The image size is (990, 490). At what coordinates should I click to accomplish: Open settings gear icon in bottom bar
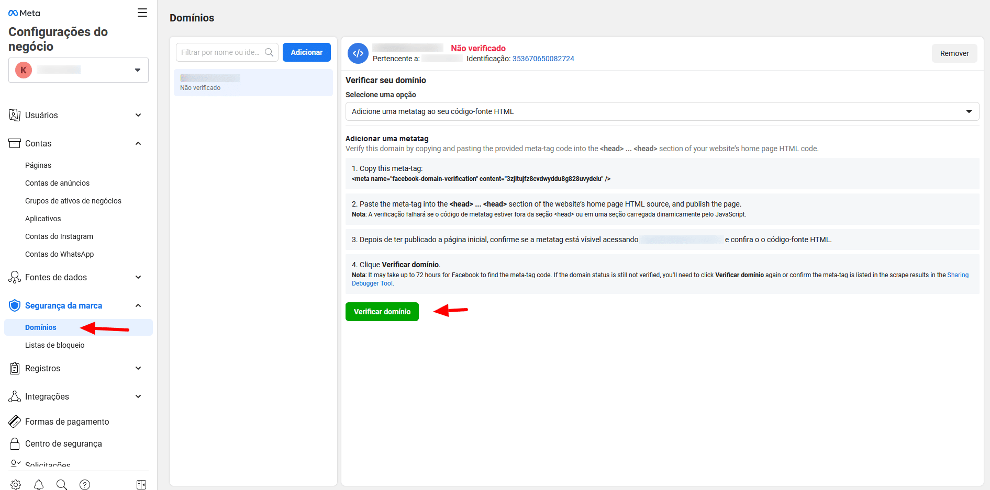[x=16, y=485]
